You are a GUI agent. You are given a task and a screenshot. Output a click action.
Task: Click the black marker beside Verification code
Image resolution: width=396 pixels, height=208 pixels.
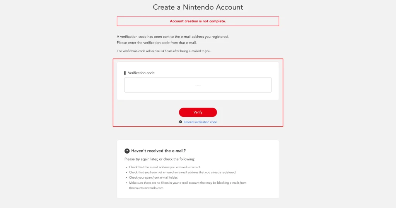tap(125, 73)
